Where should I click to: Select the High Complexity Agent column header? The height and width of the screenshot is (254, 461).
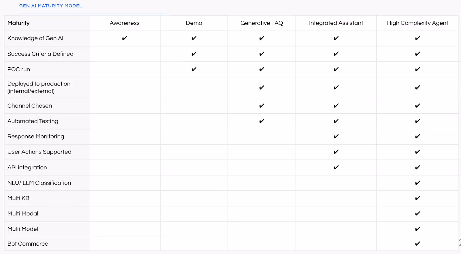417,23
